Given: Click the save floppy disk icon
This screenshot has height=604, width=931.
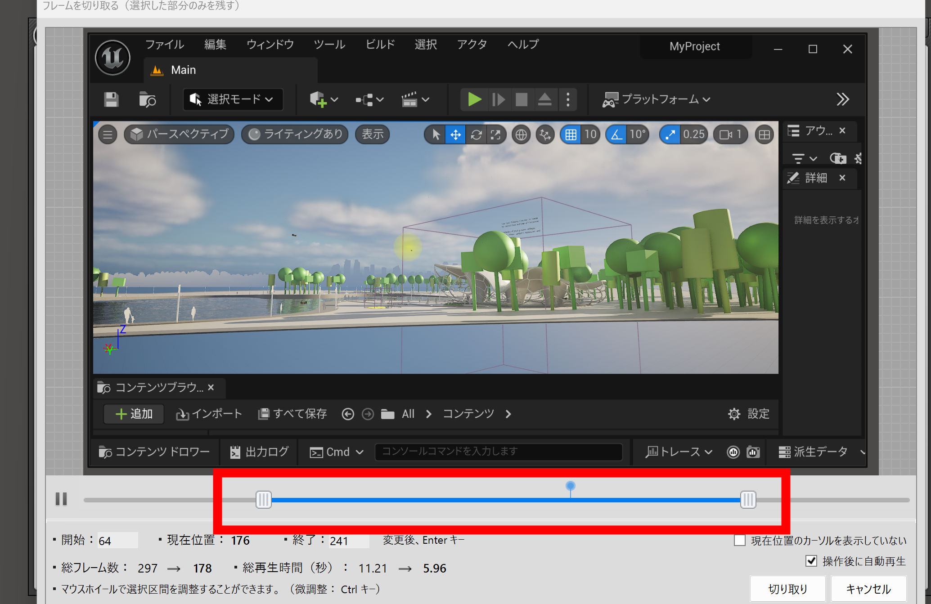Looking at the screenshot, I should (x=111, y=99).
